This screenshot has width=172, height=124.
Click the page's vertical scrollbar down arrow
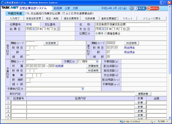tap(170, 118)
